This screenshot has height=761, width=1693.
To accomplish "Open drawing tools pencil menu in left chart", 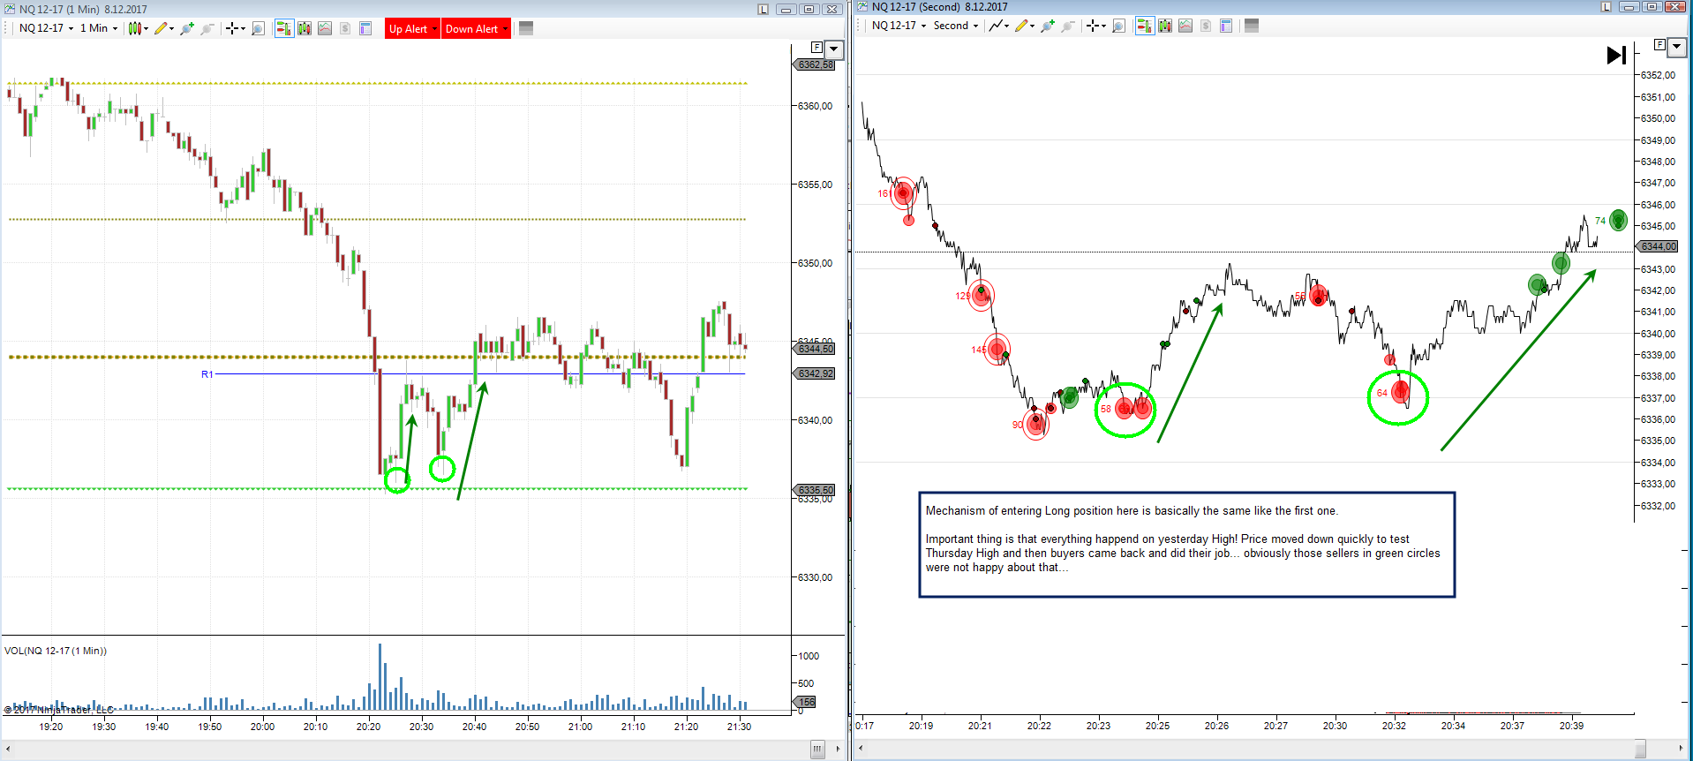I will (x=163, y=28).
